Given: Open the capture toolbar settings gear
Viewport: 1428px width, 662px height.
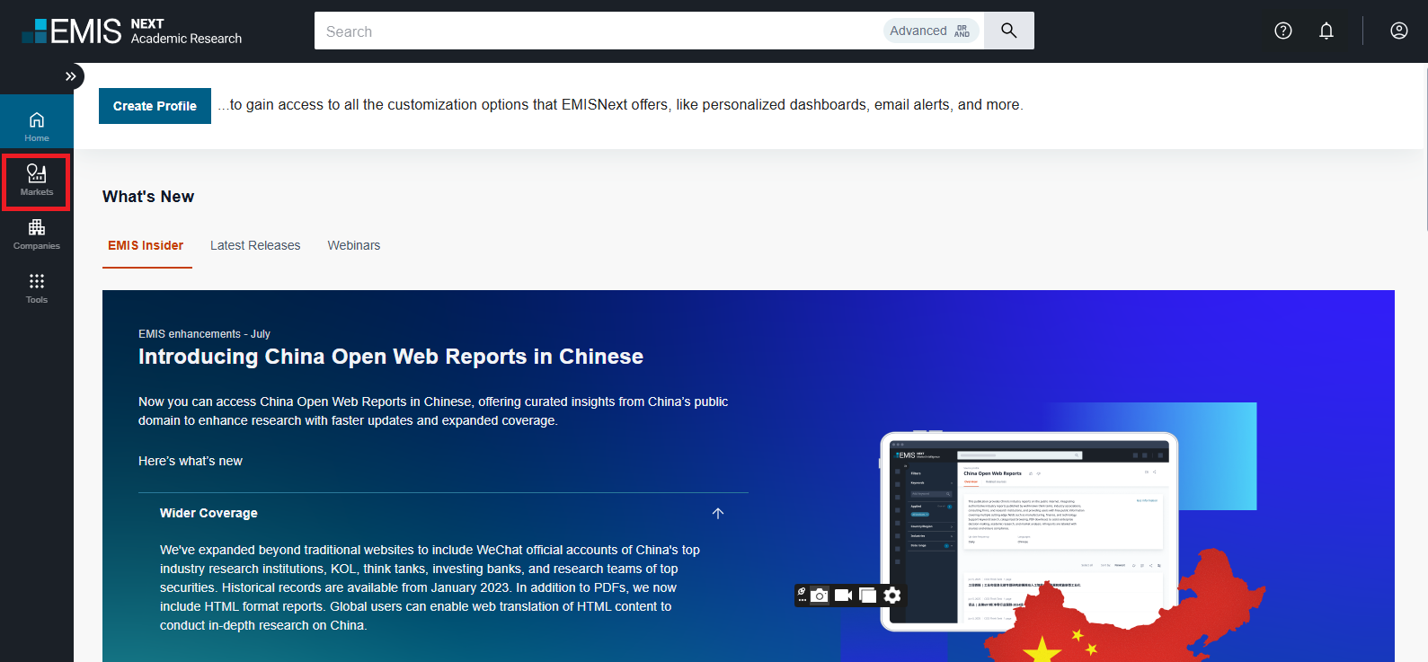Looking at the screenshot, I should click(892, 595).
